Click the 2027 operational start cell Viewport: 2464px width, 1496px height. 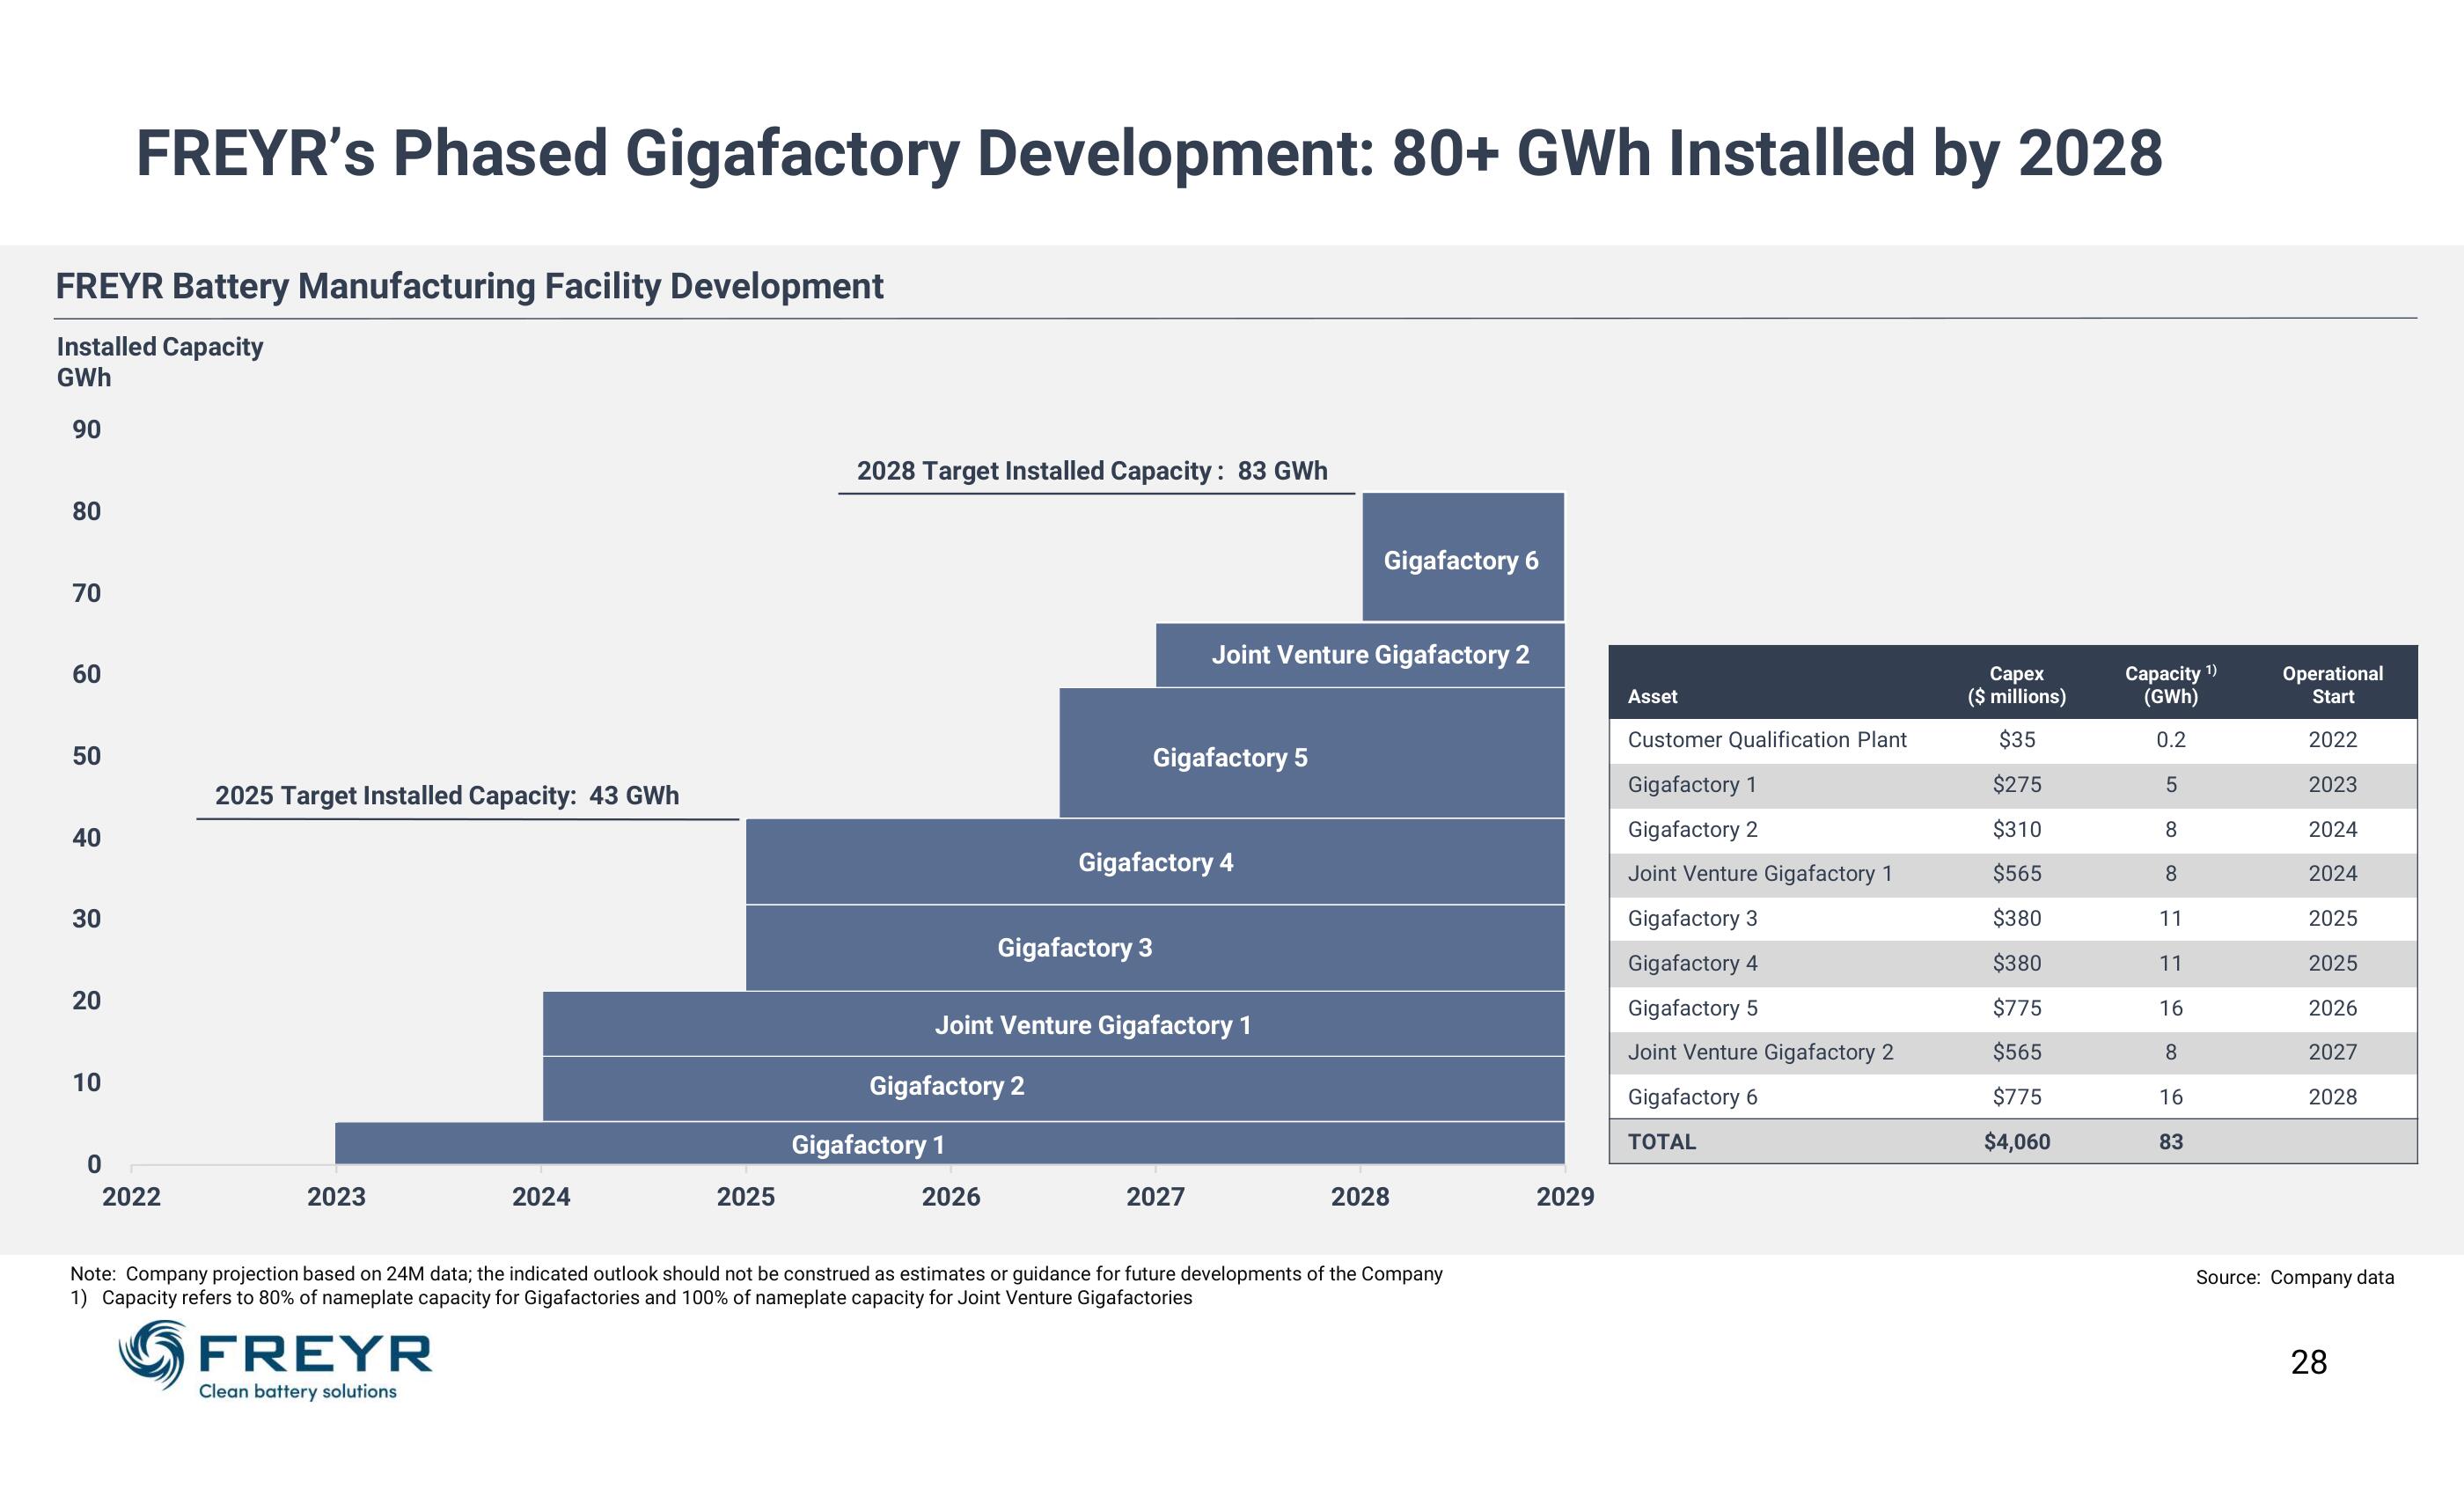click(2332, 1052)
